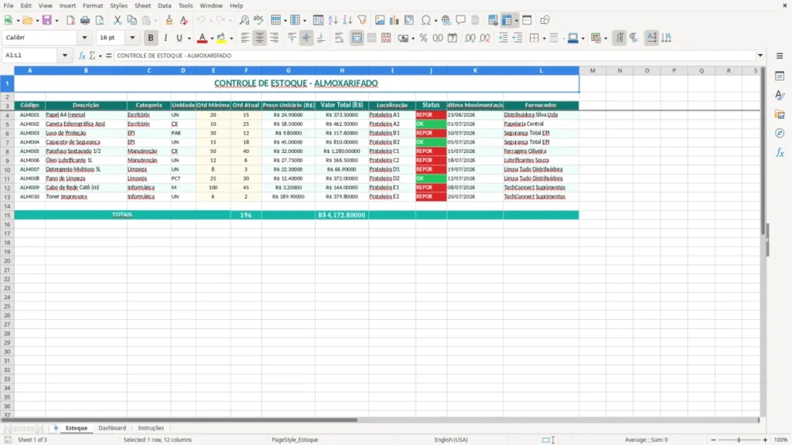Screen dimensions: 792x445
Task: Click the Fornecedor header cell
Action: 541,105
